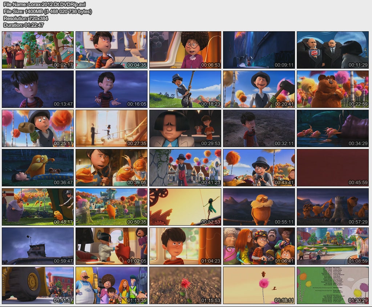This screenshot has width=372, height=307.
Task: Click thumbnail marked 00:13:47
Action: [x=38, y=89]
